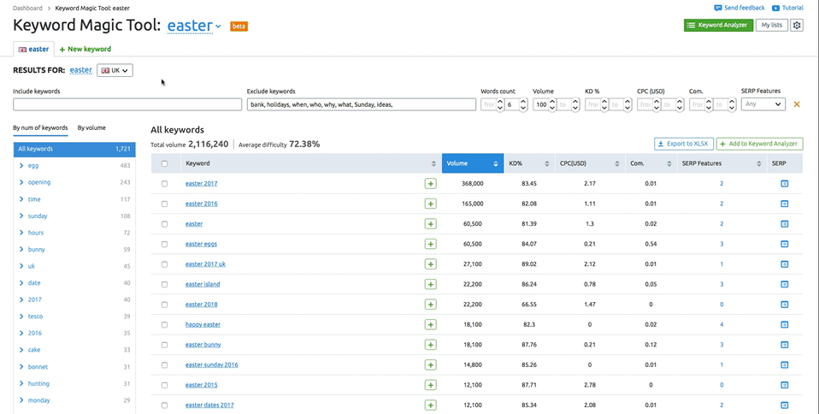Viewport: 819px width, 414px height.
Task: View SERP icon for 'easter' row
Action: pos(784,224)
